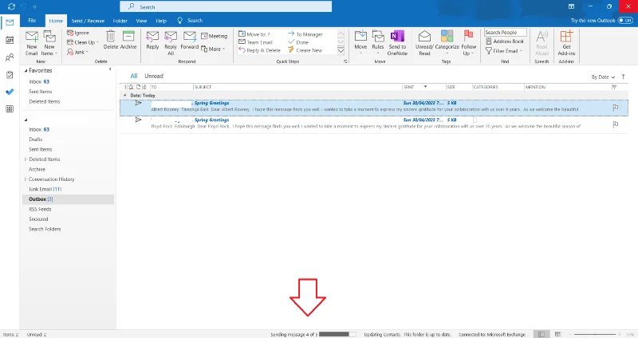Open the Junk dropdown menu
The height and width of the screenshot is (338, 638).
click(77, 52)
